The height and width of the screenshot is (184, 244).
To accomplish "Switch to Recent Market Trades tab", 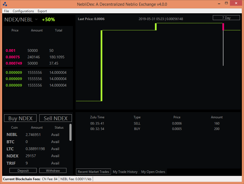I will (93, 172).
